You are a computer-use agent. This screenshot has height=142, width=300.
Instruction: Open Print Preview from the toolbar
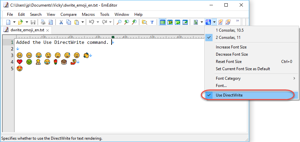click(50, 22)
